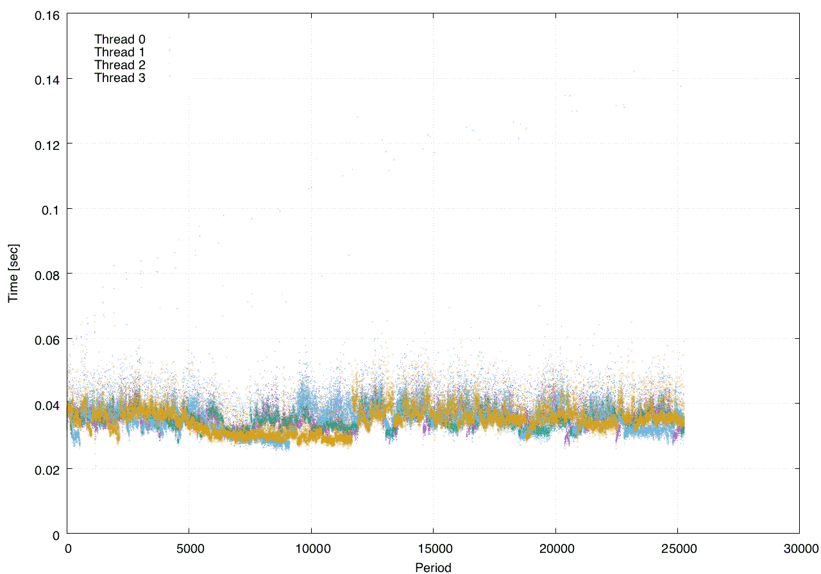
Task: Click the 0 tick label on the Period axis
Action: pos(67,549)
